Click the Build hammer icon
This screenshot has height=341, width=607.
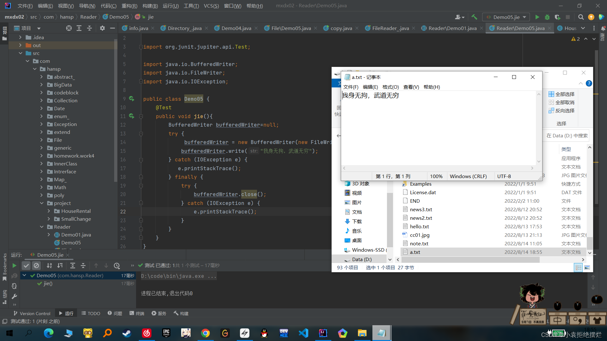coord(474,17)
